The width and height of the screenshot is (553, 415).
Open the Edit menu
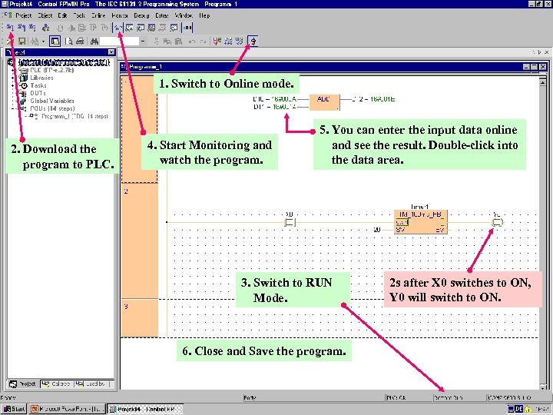[62, 15]
